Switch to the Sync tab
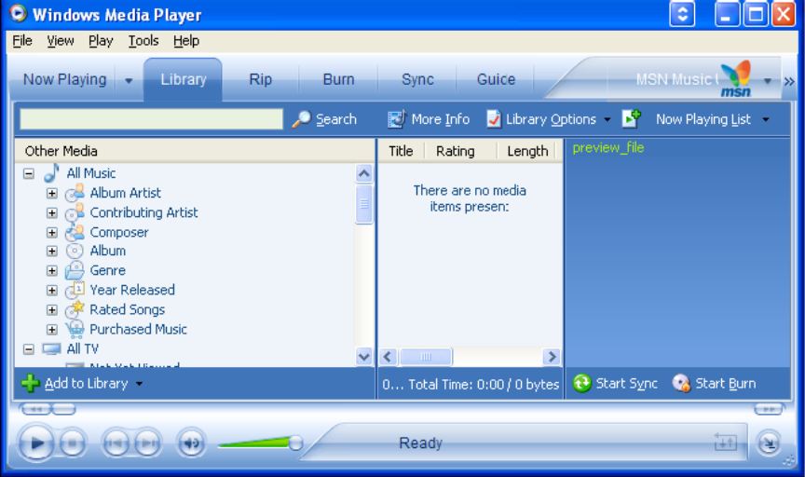This screenshot has height=477, width=805. [417, 79]
